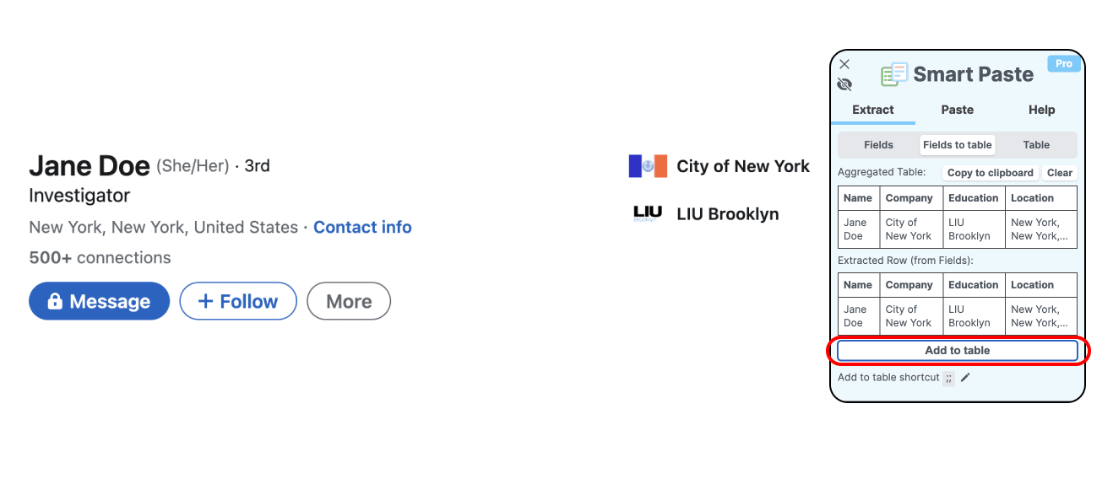Select the Fields to table option
This screenshot has width=1113, height=479.
click(x=957, y=145)
